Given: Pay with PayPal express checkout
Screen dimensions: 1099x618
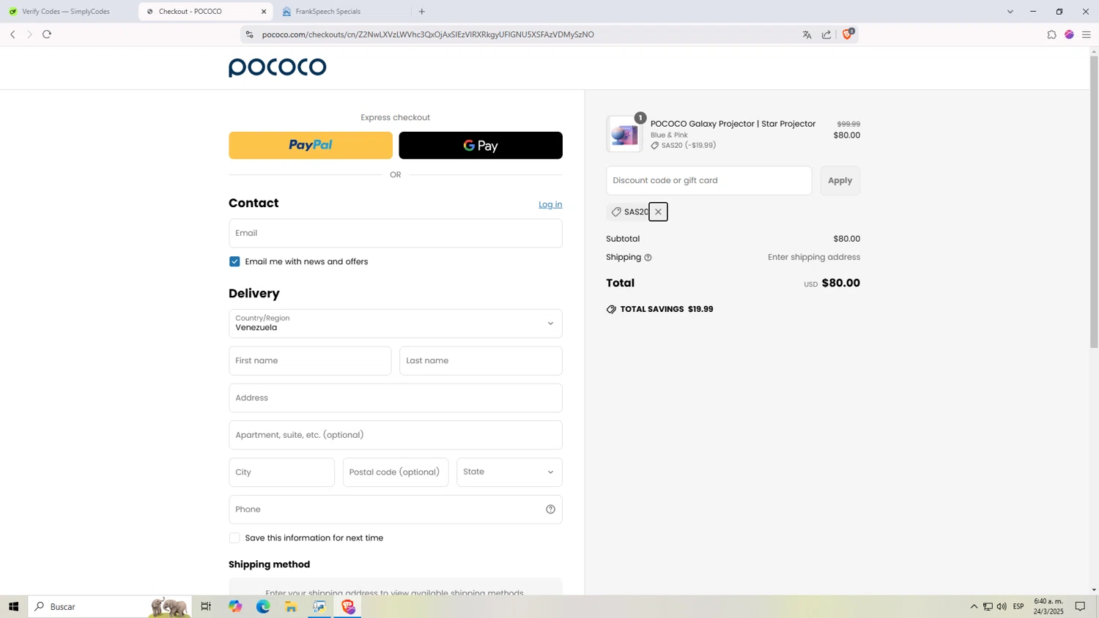Looking at the screenshot, I should [311, 146].
